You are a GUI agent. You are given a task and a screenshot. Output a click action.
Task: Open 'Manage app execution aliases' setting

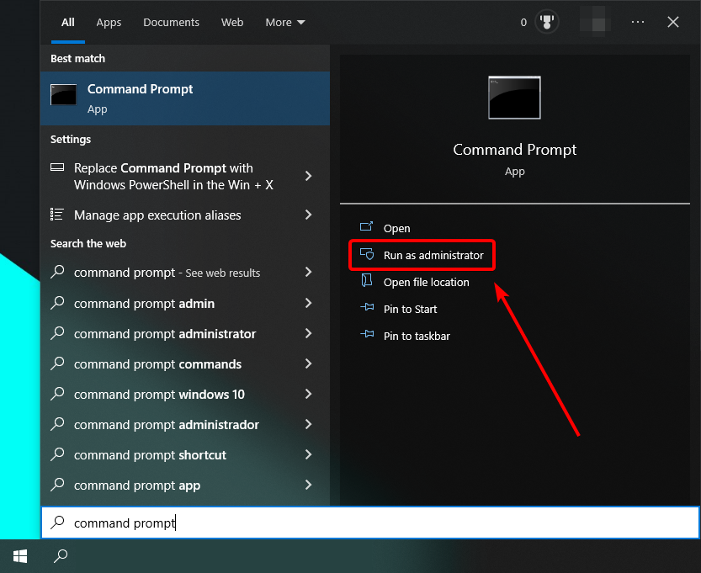(185, 215)
